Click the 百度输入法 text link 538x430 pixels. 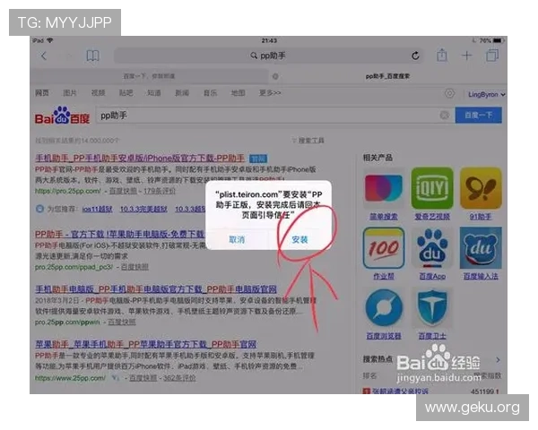(481, 276)
